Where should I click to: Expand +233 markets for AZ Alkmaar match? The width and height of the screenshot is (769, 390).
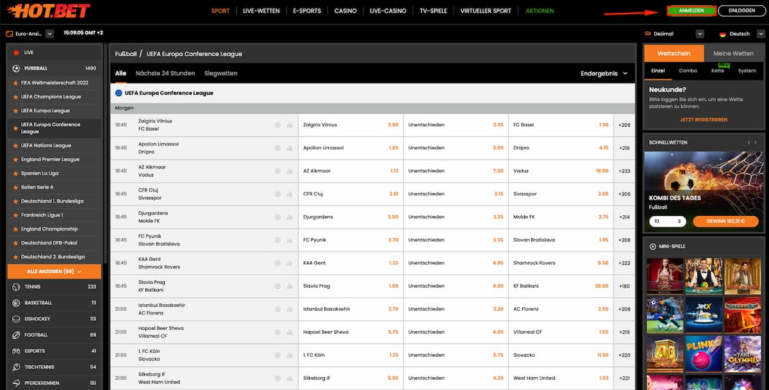tap(624, 171)
